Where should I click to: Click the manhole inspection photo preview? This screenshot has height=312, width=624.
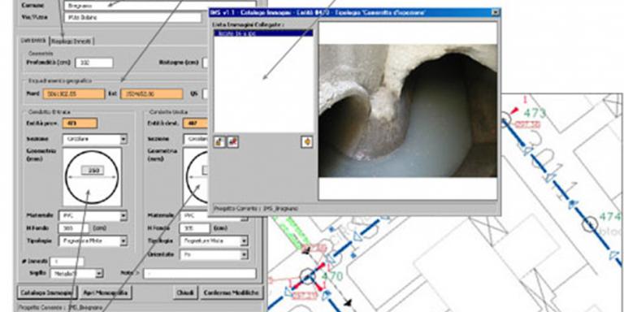pyautogui.click(x=408, y=110)
